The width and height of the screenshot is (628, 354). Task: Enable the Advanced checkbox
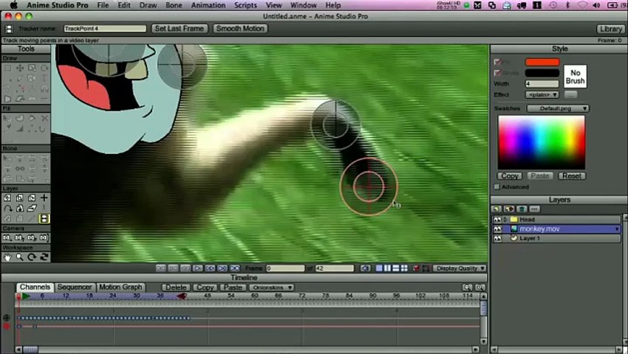pos(496,187)
